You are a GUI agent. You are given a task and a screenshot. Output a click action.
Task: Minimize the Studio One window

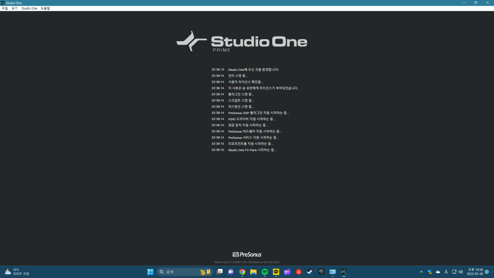pos(465,3)
